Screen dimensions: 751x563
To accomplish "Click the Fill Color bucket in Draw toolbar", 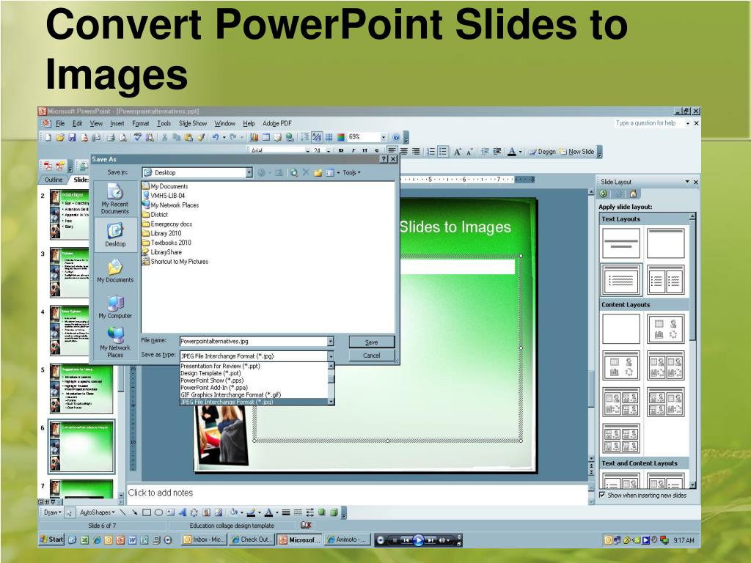I will pos(234,512).
